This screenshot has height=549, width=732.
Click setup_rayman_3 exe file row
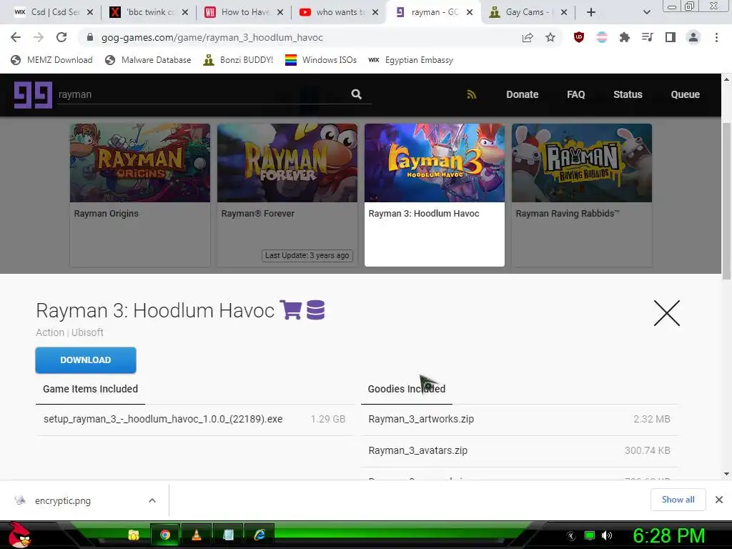194,419
